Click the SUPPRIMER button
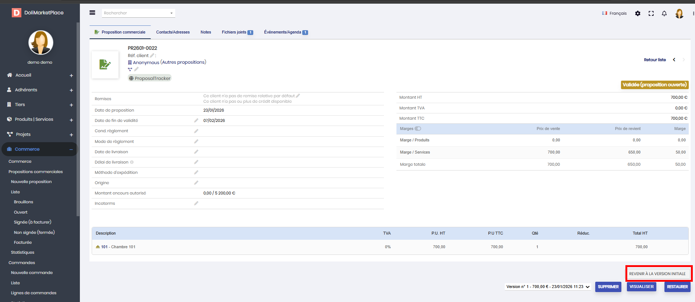 coord(608,287)
